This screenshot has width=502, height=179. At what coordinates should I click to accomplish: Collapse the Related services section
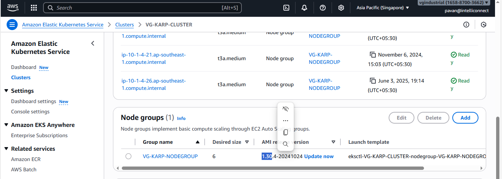(x=6, y=149)
